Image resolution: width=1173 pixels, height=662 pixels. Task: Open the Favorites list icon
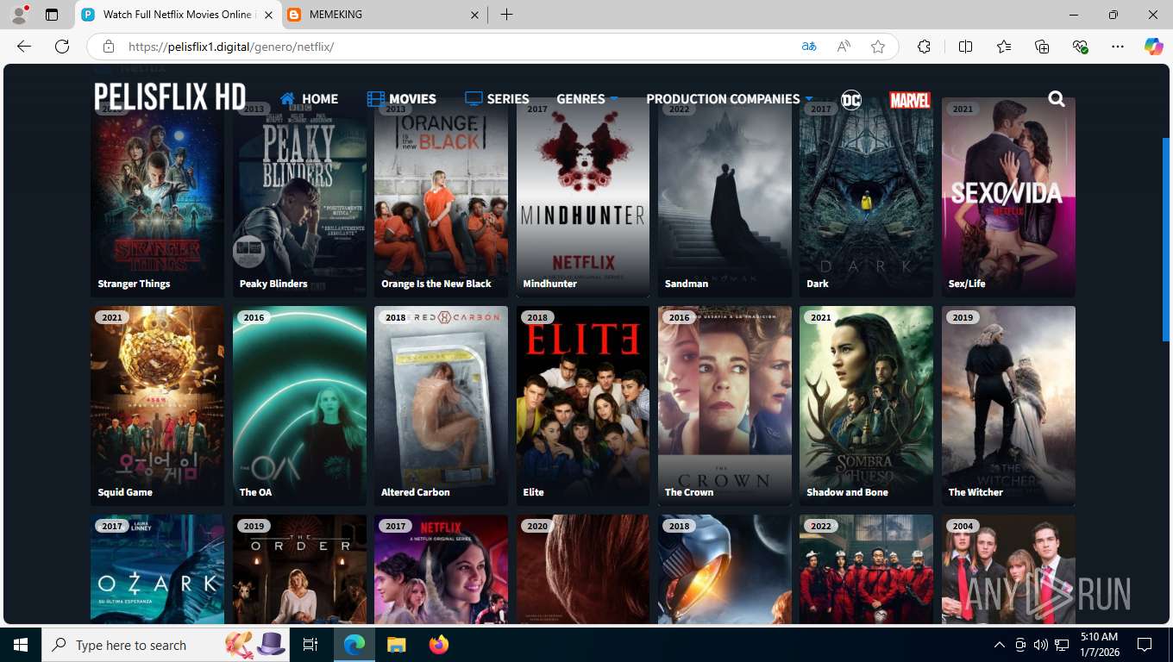click(1004, 47)
